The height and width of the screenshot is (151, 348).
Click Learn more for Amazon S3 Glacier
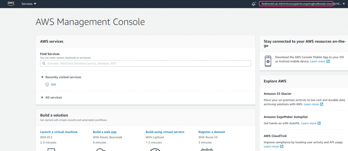(x=311, y=104)
